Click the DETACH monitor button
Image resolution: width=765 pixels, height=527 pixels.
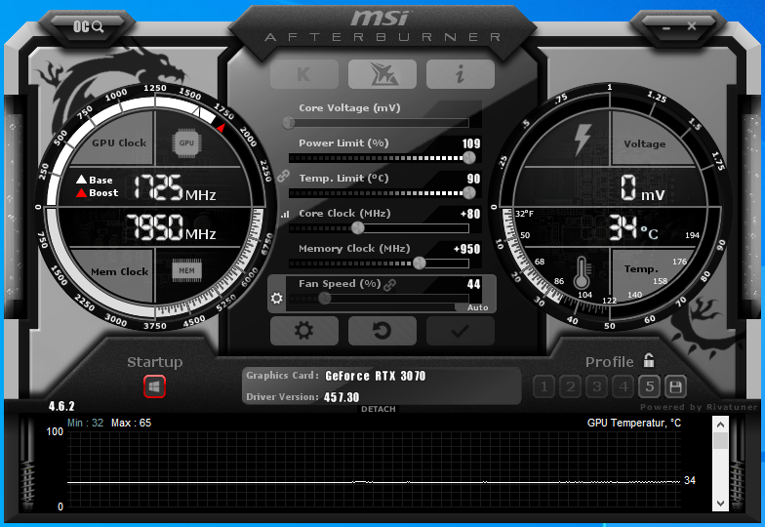pos(379,409)
